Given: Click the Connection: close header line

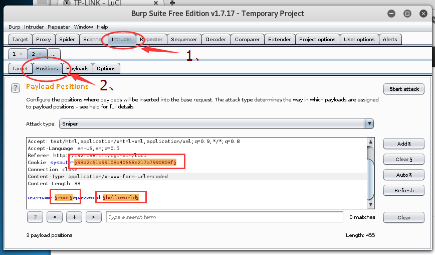Looking at the screenshot, I should [x=53, y=170].
